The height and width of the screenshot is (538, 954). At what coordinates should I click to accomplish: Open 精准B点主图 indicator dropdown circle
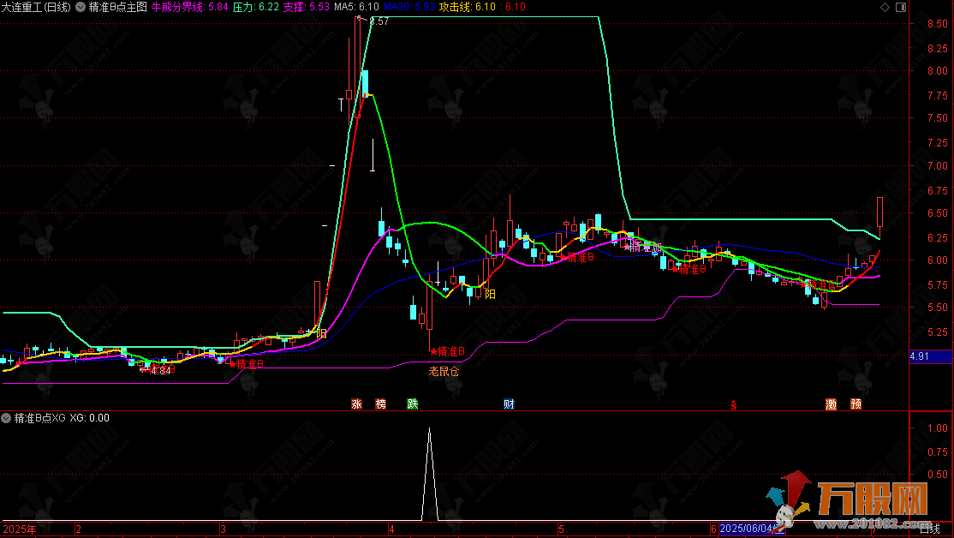80,8
